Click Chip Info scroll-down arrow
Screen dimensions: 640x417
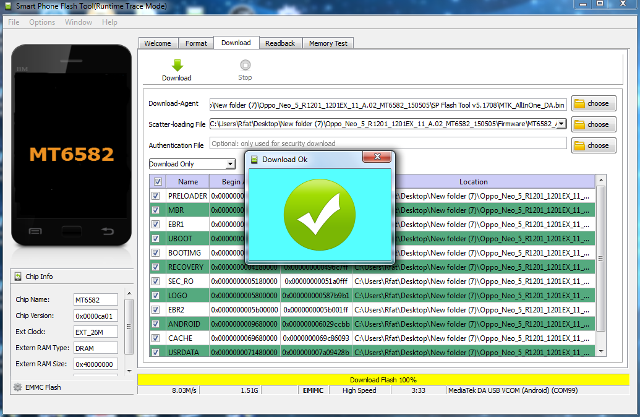129,371
